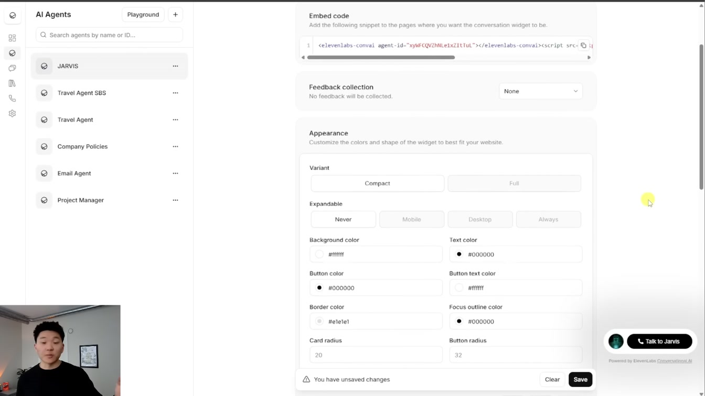The height and width of the screenshot is (396, 705).
Task: Click the agent search input field
Action: pos(109,35)
